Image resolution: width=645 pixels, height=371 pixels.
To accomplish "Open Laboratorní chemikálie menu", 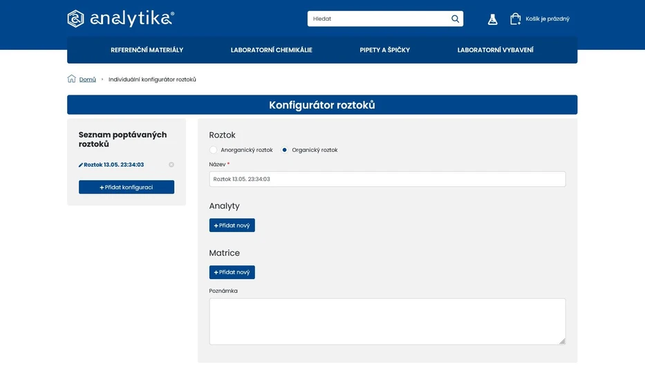I will (x=272, y=50).
